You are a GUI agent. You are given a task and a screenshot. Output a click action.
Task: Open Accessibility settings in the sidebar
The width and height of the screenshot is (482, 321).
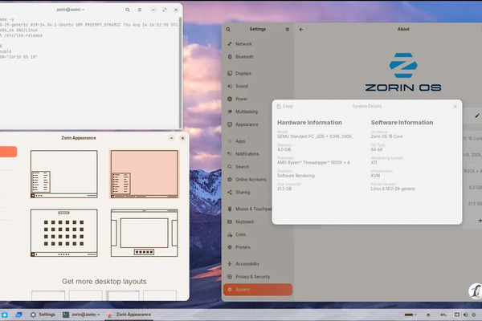click(x=258, y=264)
